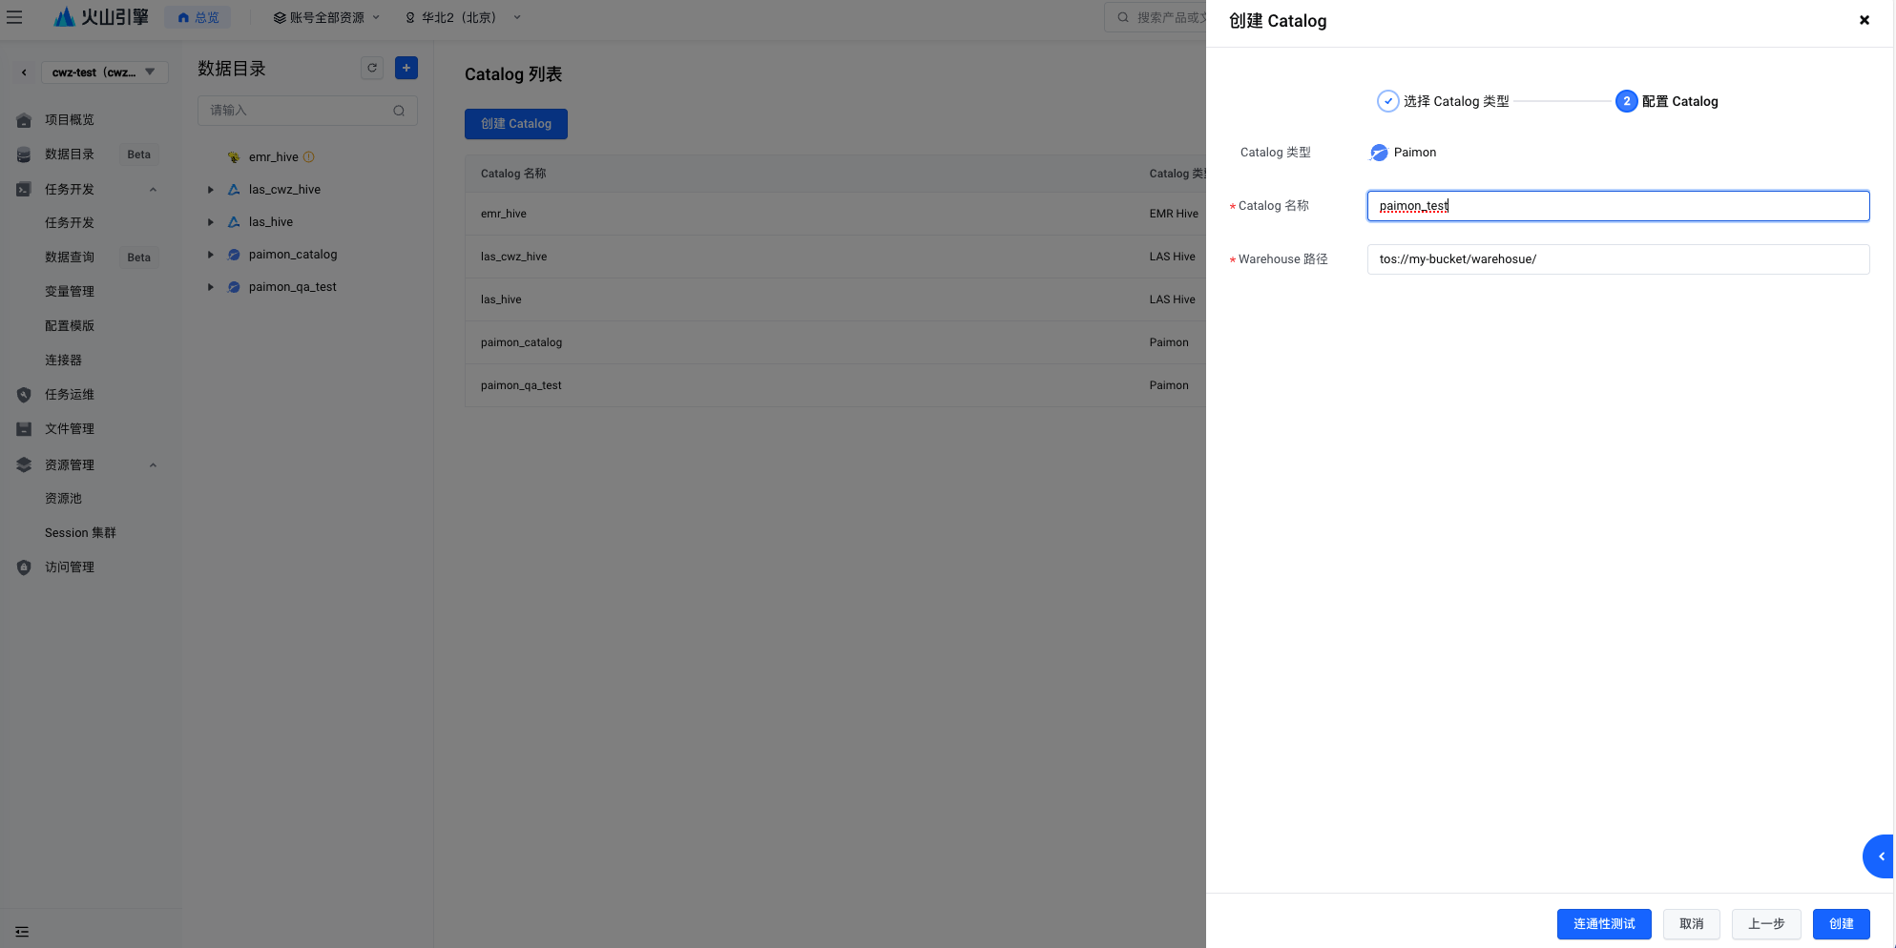
Task: Expand the paimon_qa_test tree node
Action: pos(211,287)
